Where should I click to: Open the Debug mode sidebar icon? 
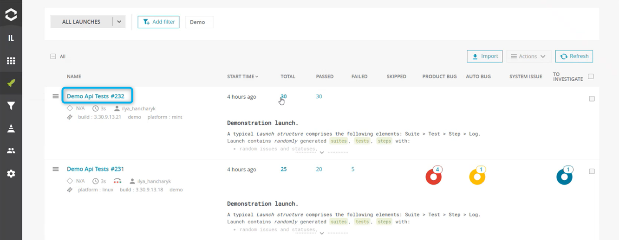11,128
